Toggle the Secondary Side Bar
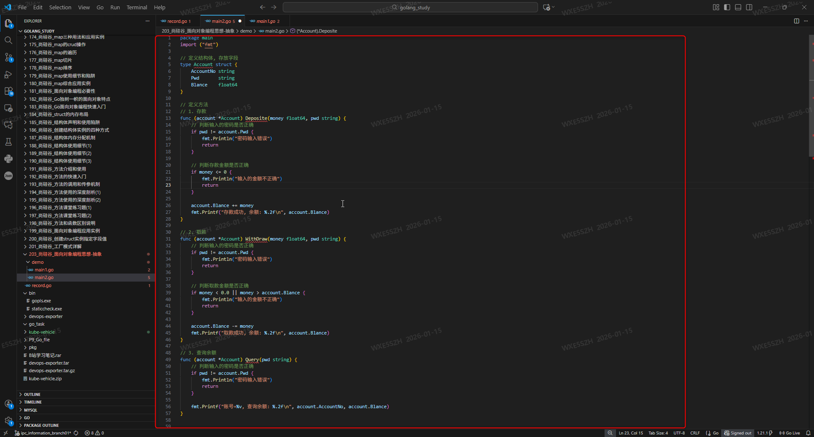The height and width of the screenshot is (437, 814). (x=749, y=7)
